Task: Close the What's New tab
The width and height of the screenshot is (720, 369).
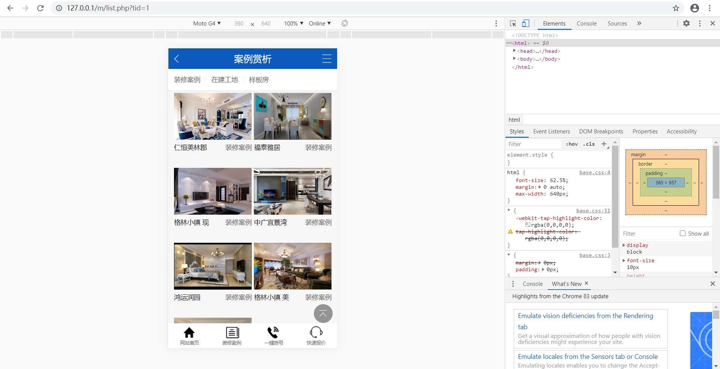Action: click(586, 284)
